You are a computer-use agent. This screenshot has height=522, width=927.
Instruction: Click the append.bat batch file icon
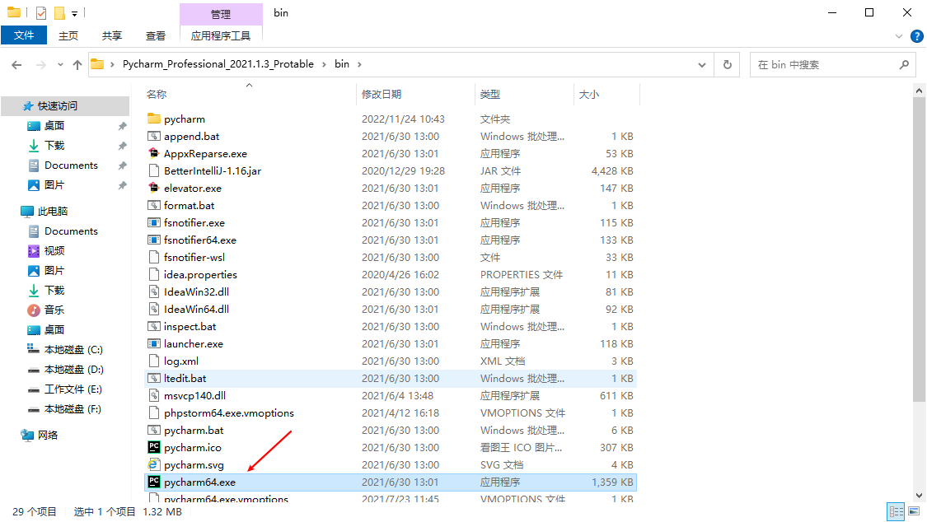pos(154,136)
